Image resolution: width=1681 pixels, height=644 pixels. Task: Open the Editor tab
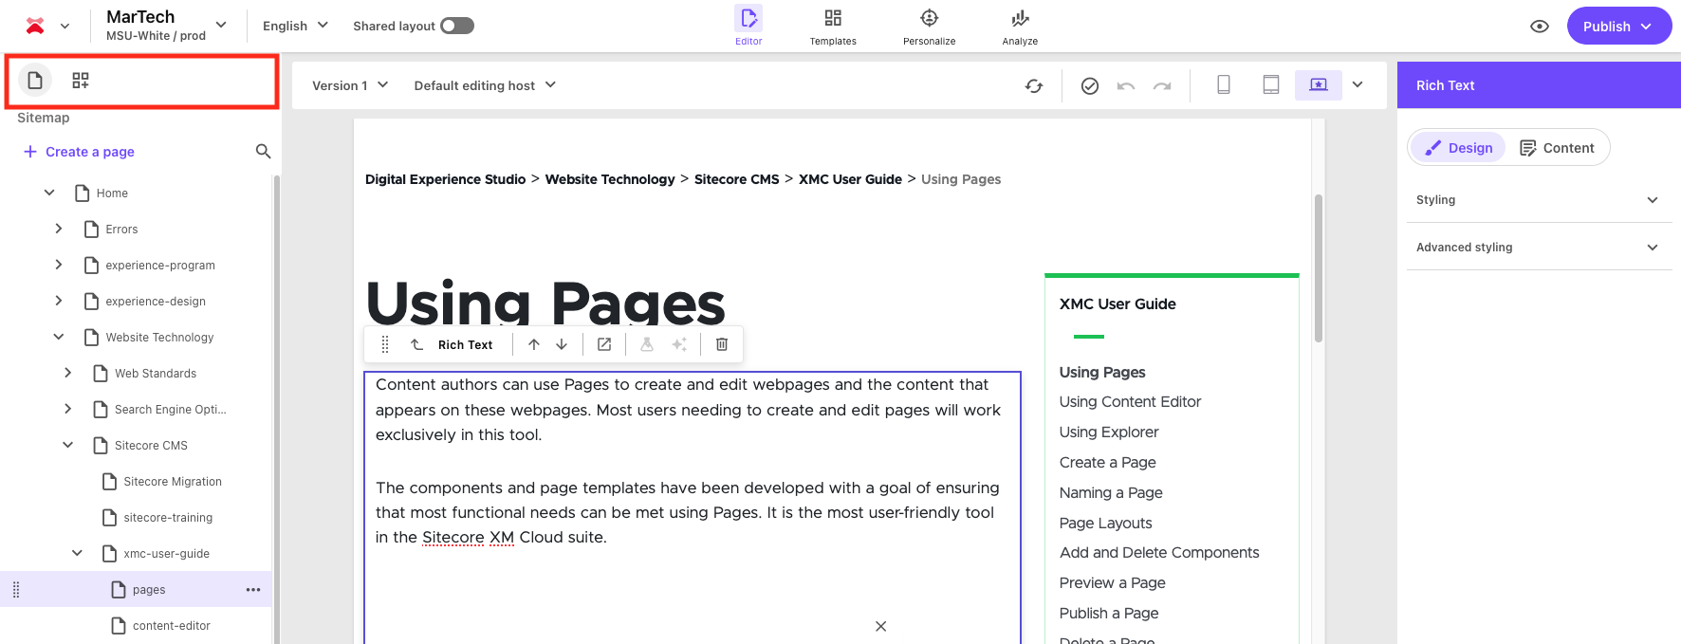point(748,26)
